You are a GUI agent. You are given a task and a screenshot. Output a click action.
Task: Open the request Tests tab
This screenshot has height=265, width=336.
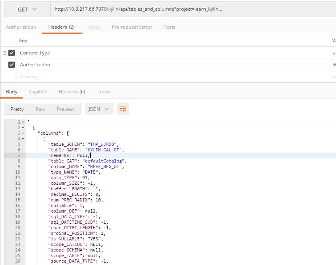[x=169, y=27]
